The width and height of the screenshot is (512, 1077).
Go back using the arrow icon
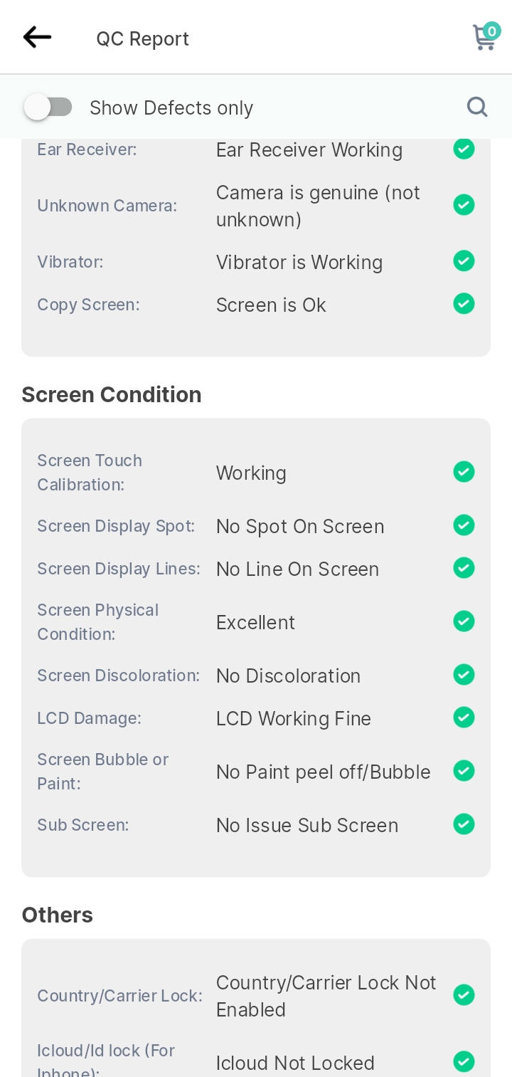point(37,37)
